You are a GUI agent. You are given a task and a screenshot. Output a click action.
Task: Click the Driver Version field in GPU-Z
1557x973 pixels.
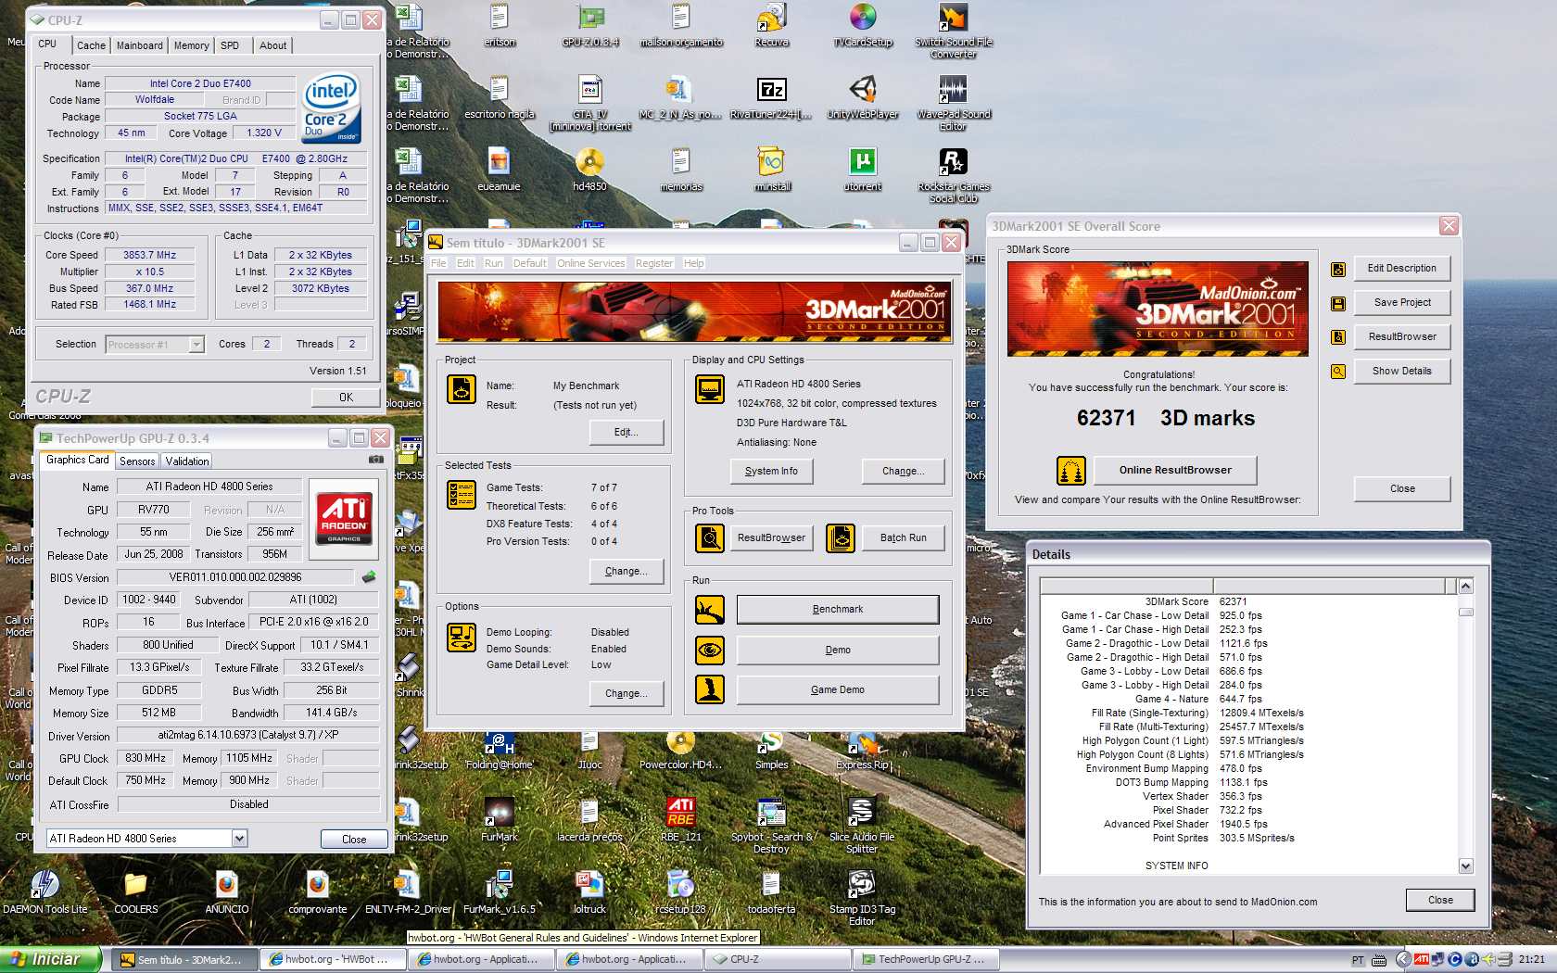coord(248,736)
